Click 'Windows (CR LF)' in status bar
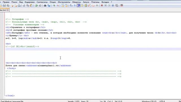The width and height of the screenshot is (181, 102). tap(149, 101)
